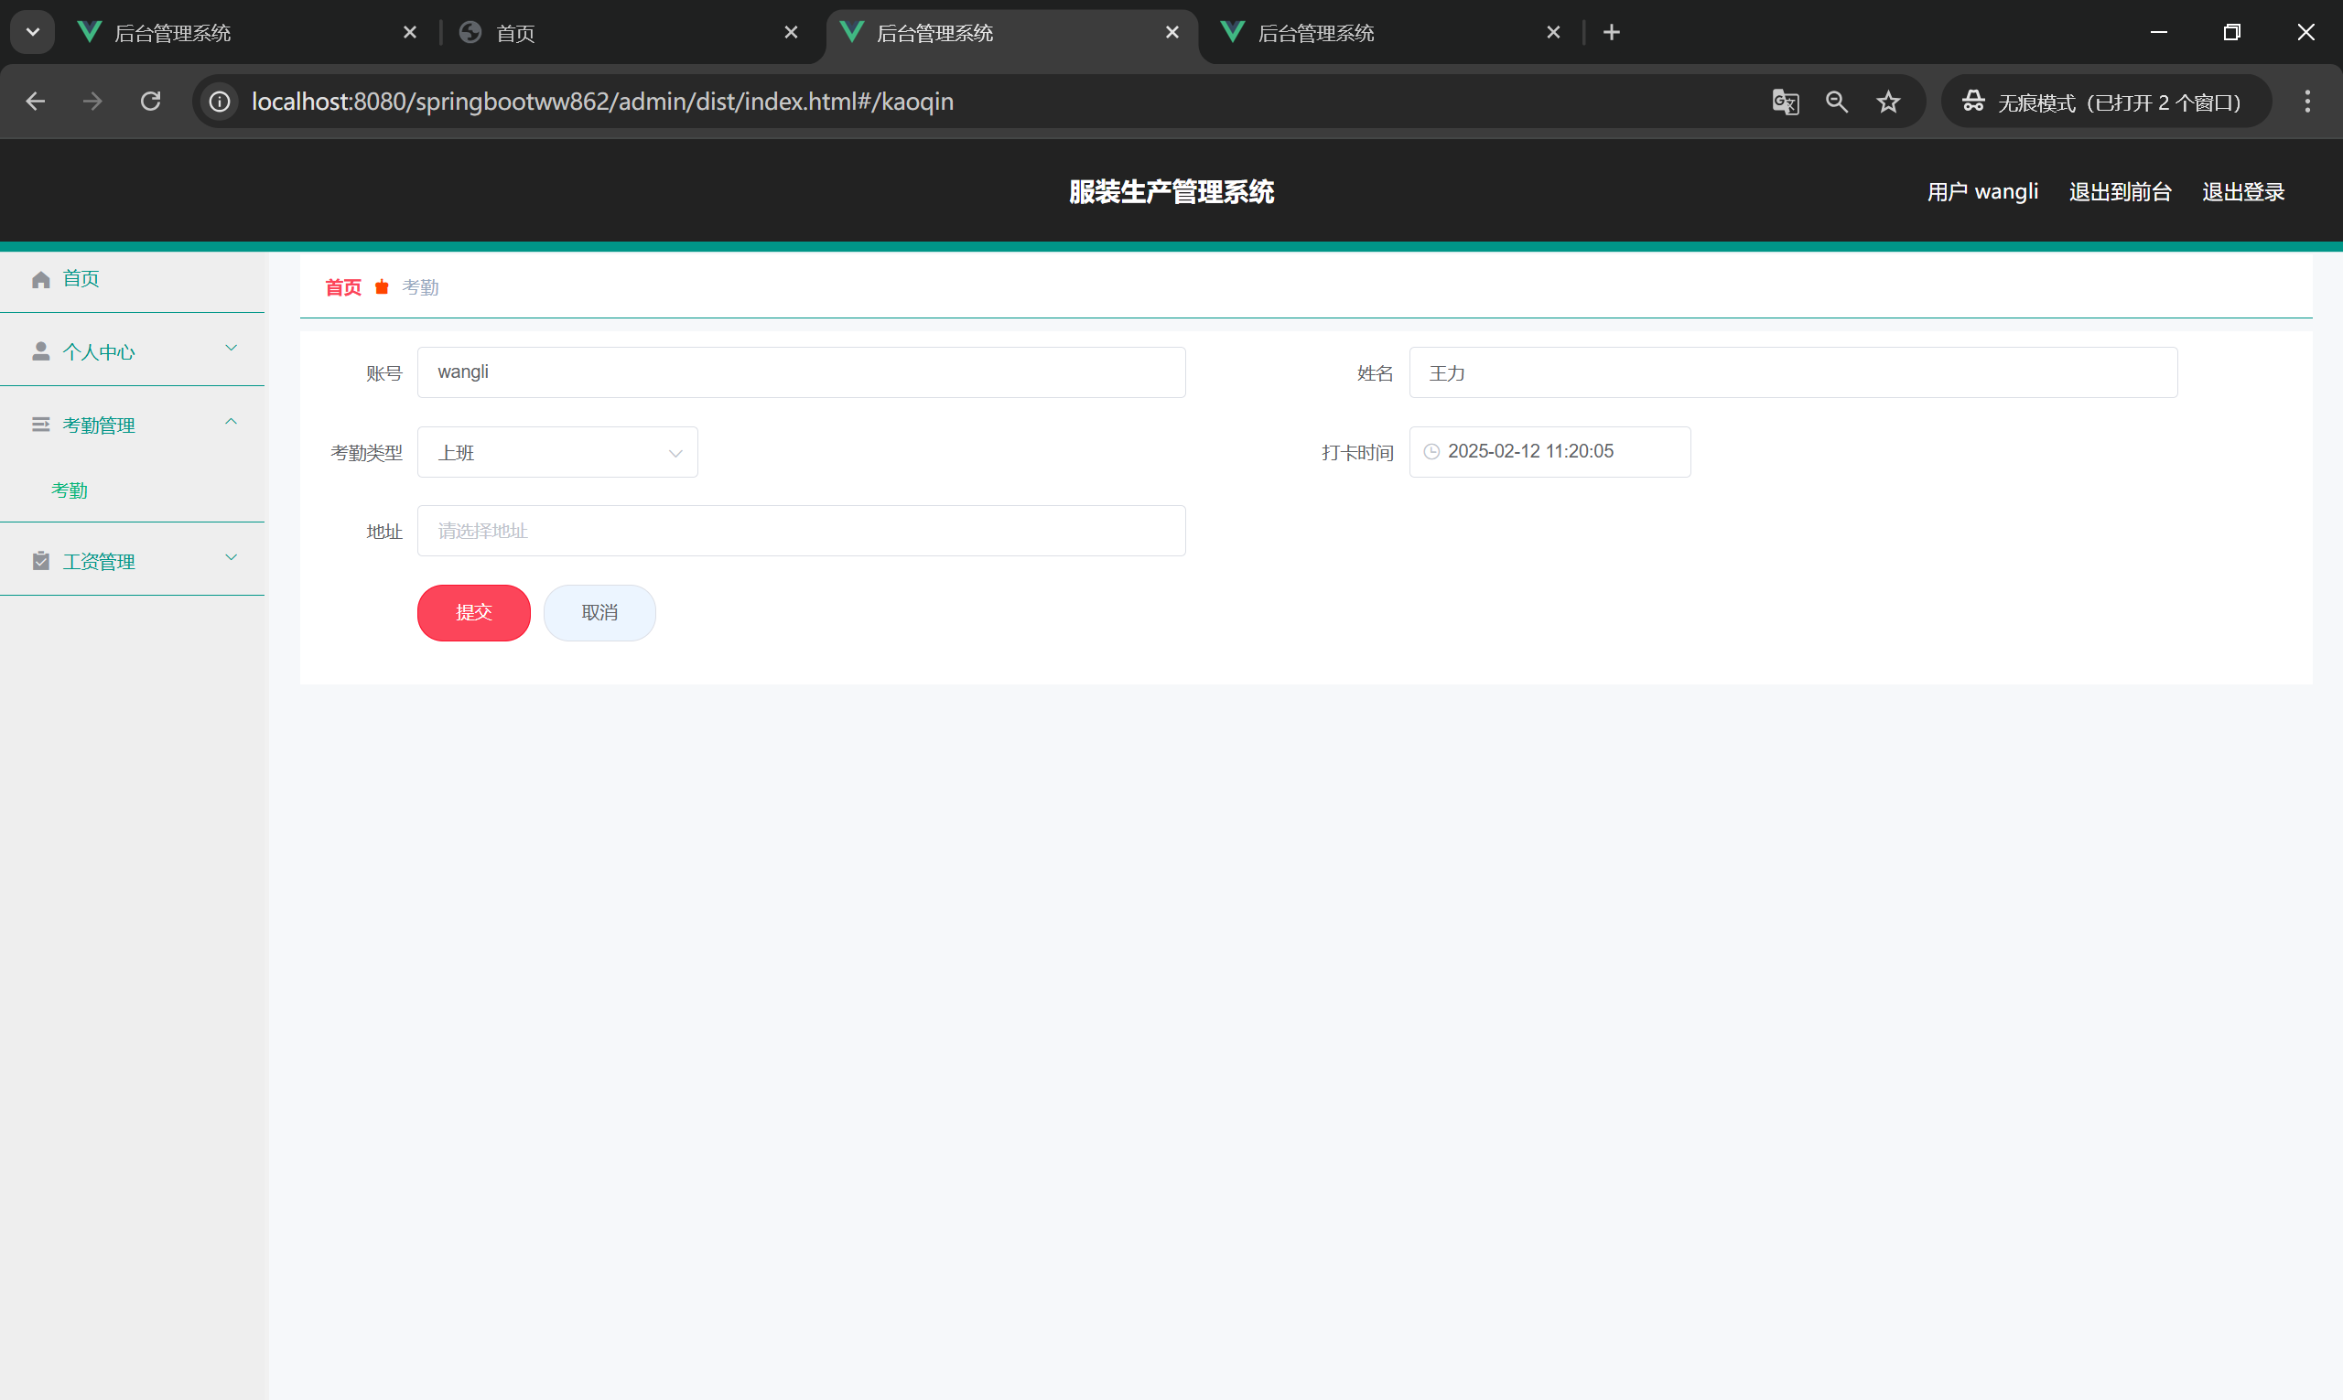This screenshot has width=2343, height=1400.
Task: Restore down the browser window
Action: (x=2231, y=33)
